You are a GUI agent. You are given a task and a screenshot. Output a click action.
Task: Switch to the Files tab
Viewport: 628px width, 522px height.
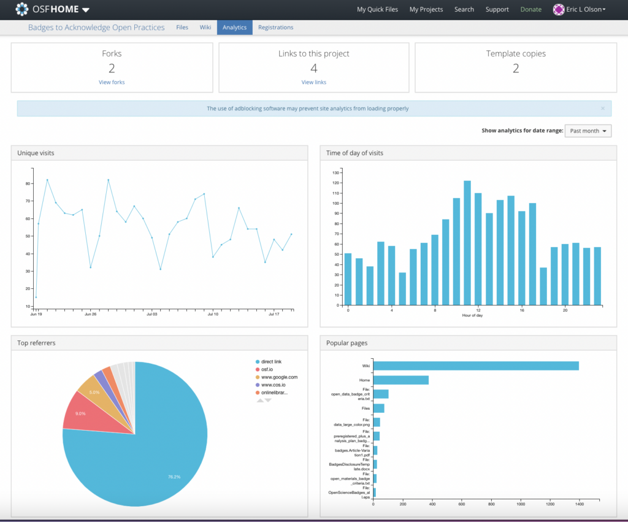(x=182, y=27)
